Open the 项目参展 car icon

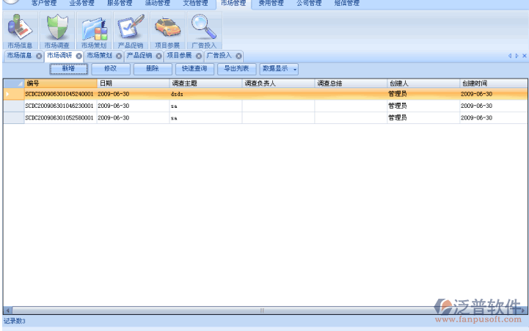167,30
